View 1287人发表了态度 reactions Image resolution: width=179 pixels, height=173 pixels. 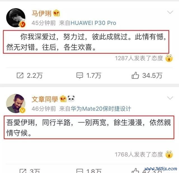[x=139, y=58]
